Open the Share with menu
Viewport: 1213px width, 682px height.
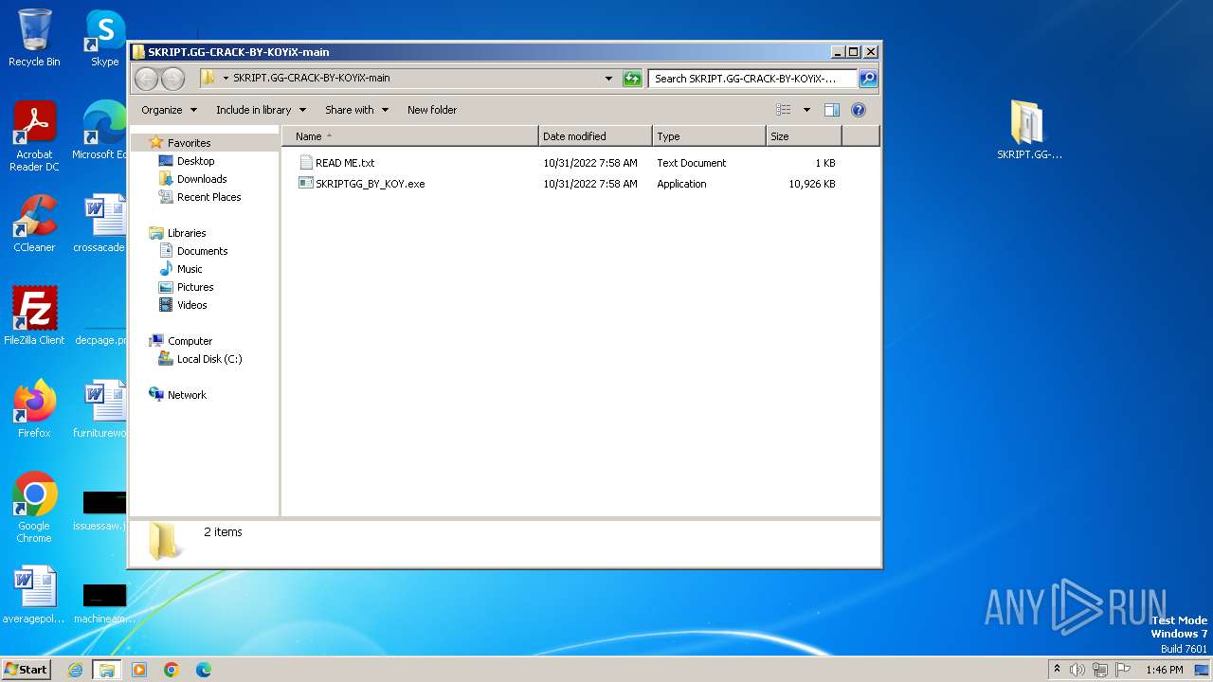click(x=356, y=110)
